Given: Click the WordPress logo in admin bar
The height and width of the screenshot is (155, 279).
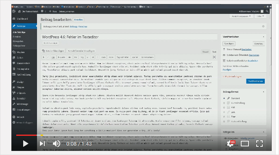Looking at the screenshot, I should click(14, 11).
